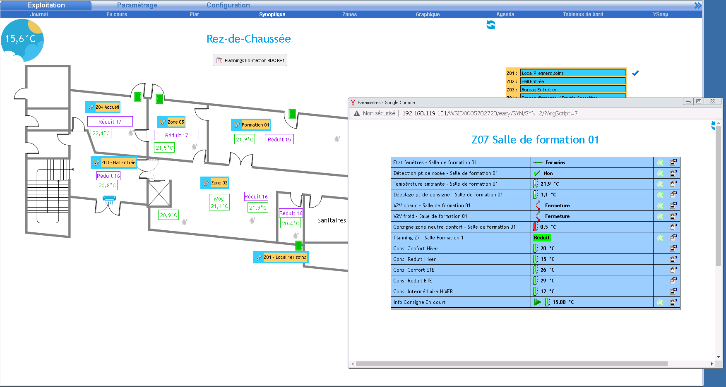Open edit icon for Cons. Confort Hiver row
The height and width of the screenshot is (387, 726).
pyautogui.click(x=673, y=248)
